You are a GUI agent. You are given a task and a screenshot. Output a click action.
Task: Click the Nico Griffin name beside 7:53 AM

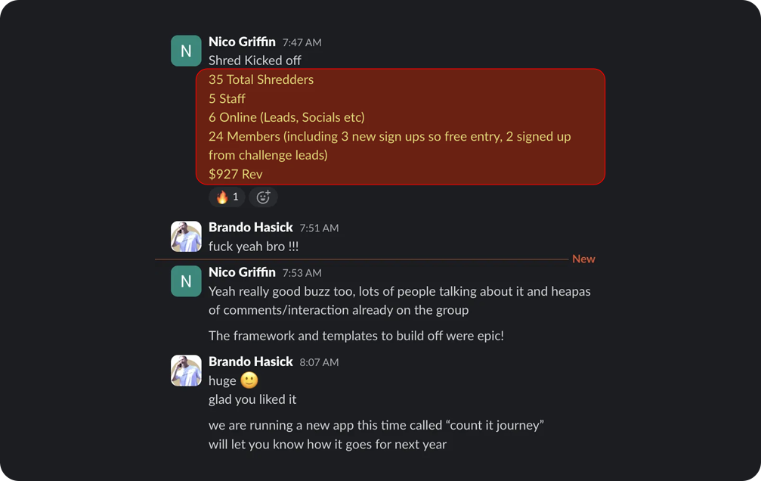[x=242, y=272]
